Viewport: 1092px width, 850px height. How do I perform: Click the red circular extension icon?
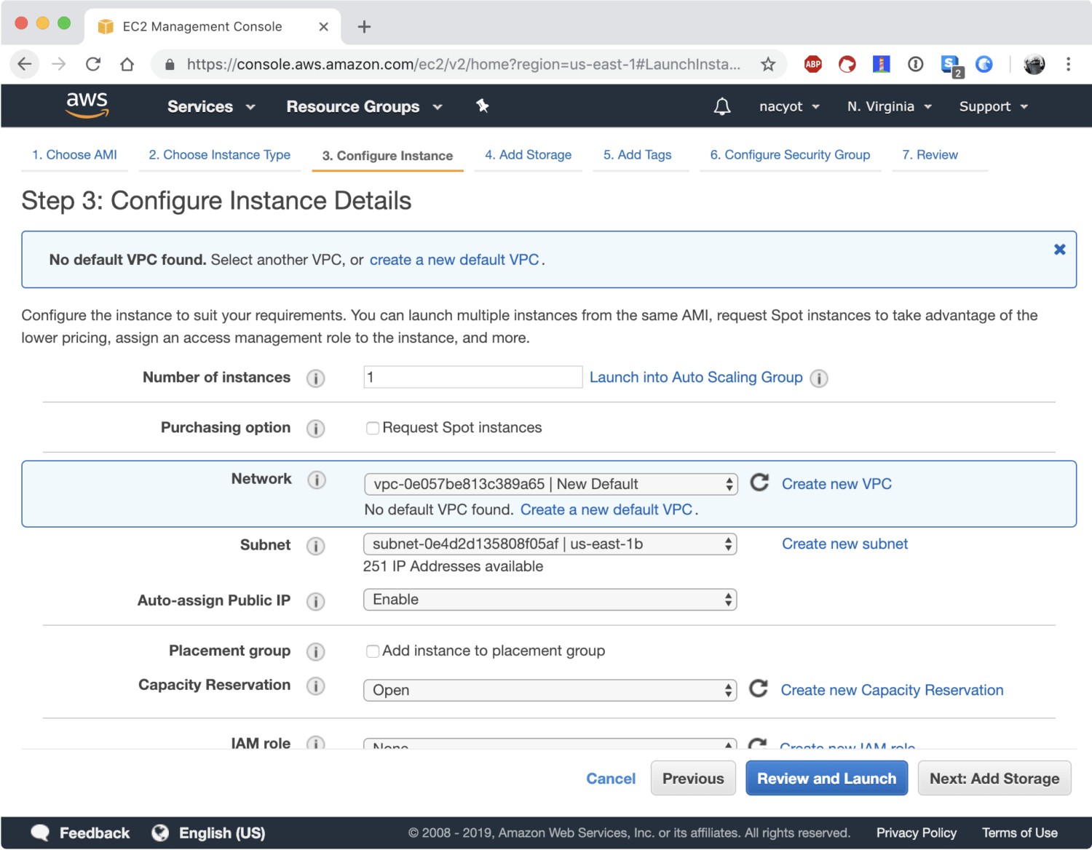tap(847, 64)
